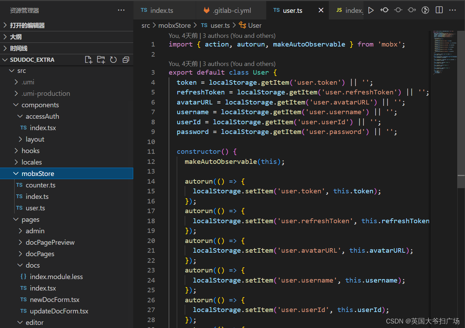Screen dimensions: 465x328
Task: Open the explorer more actions ellipsis
Action: click(121, 10)
